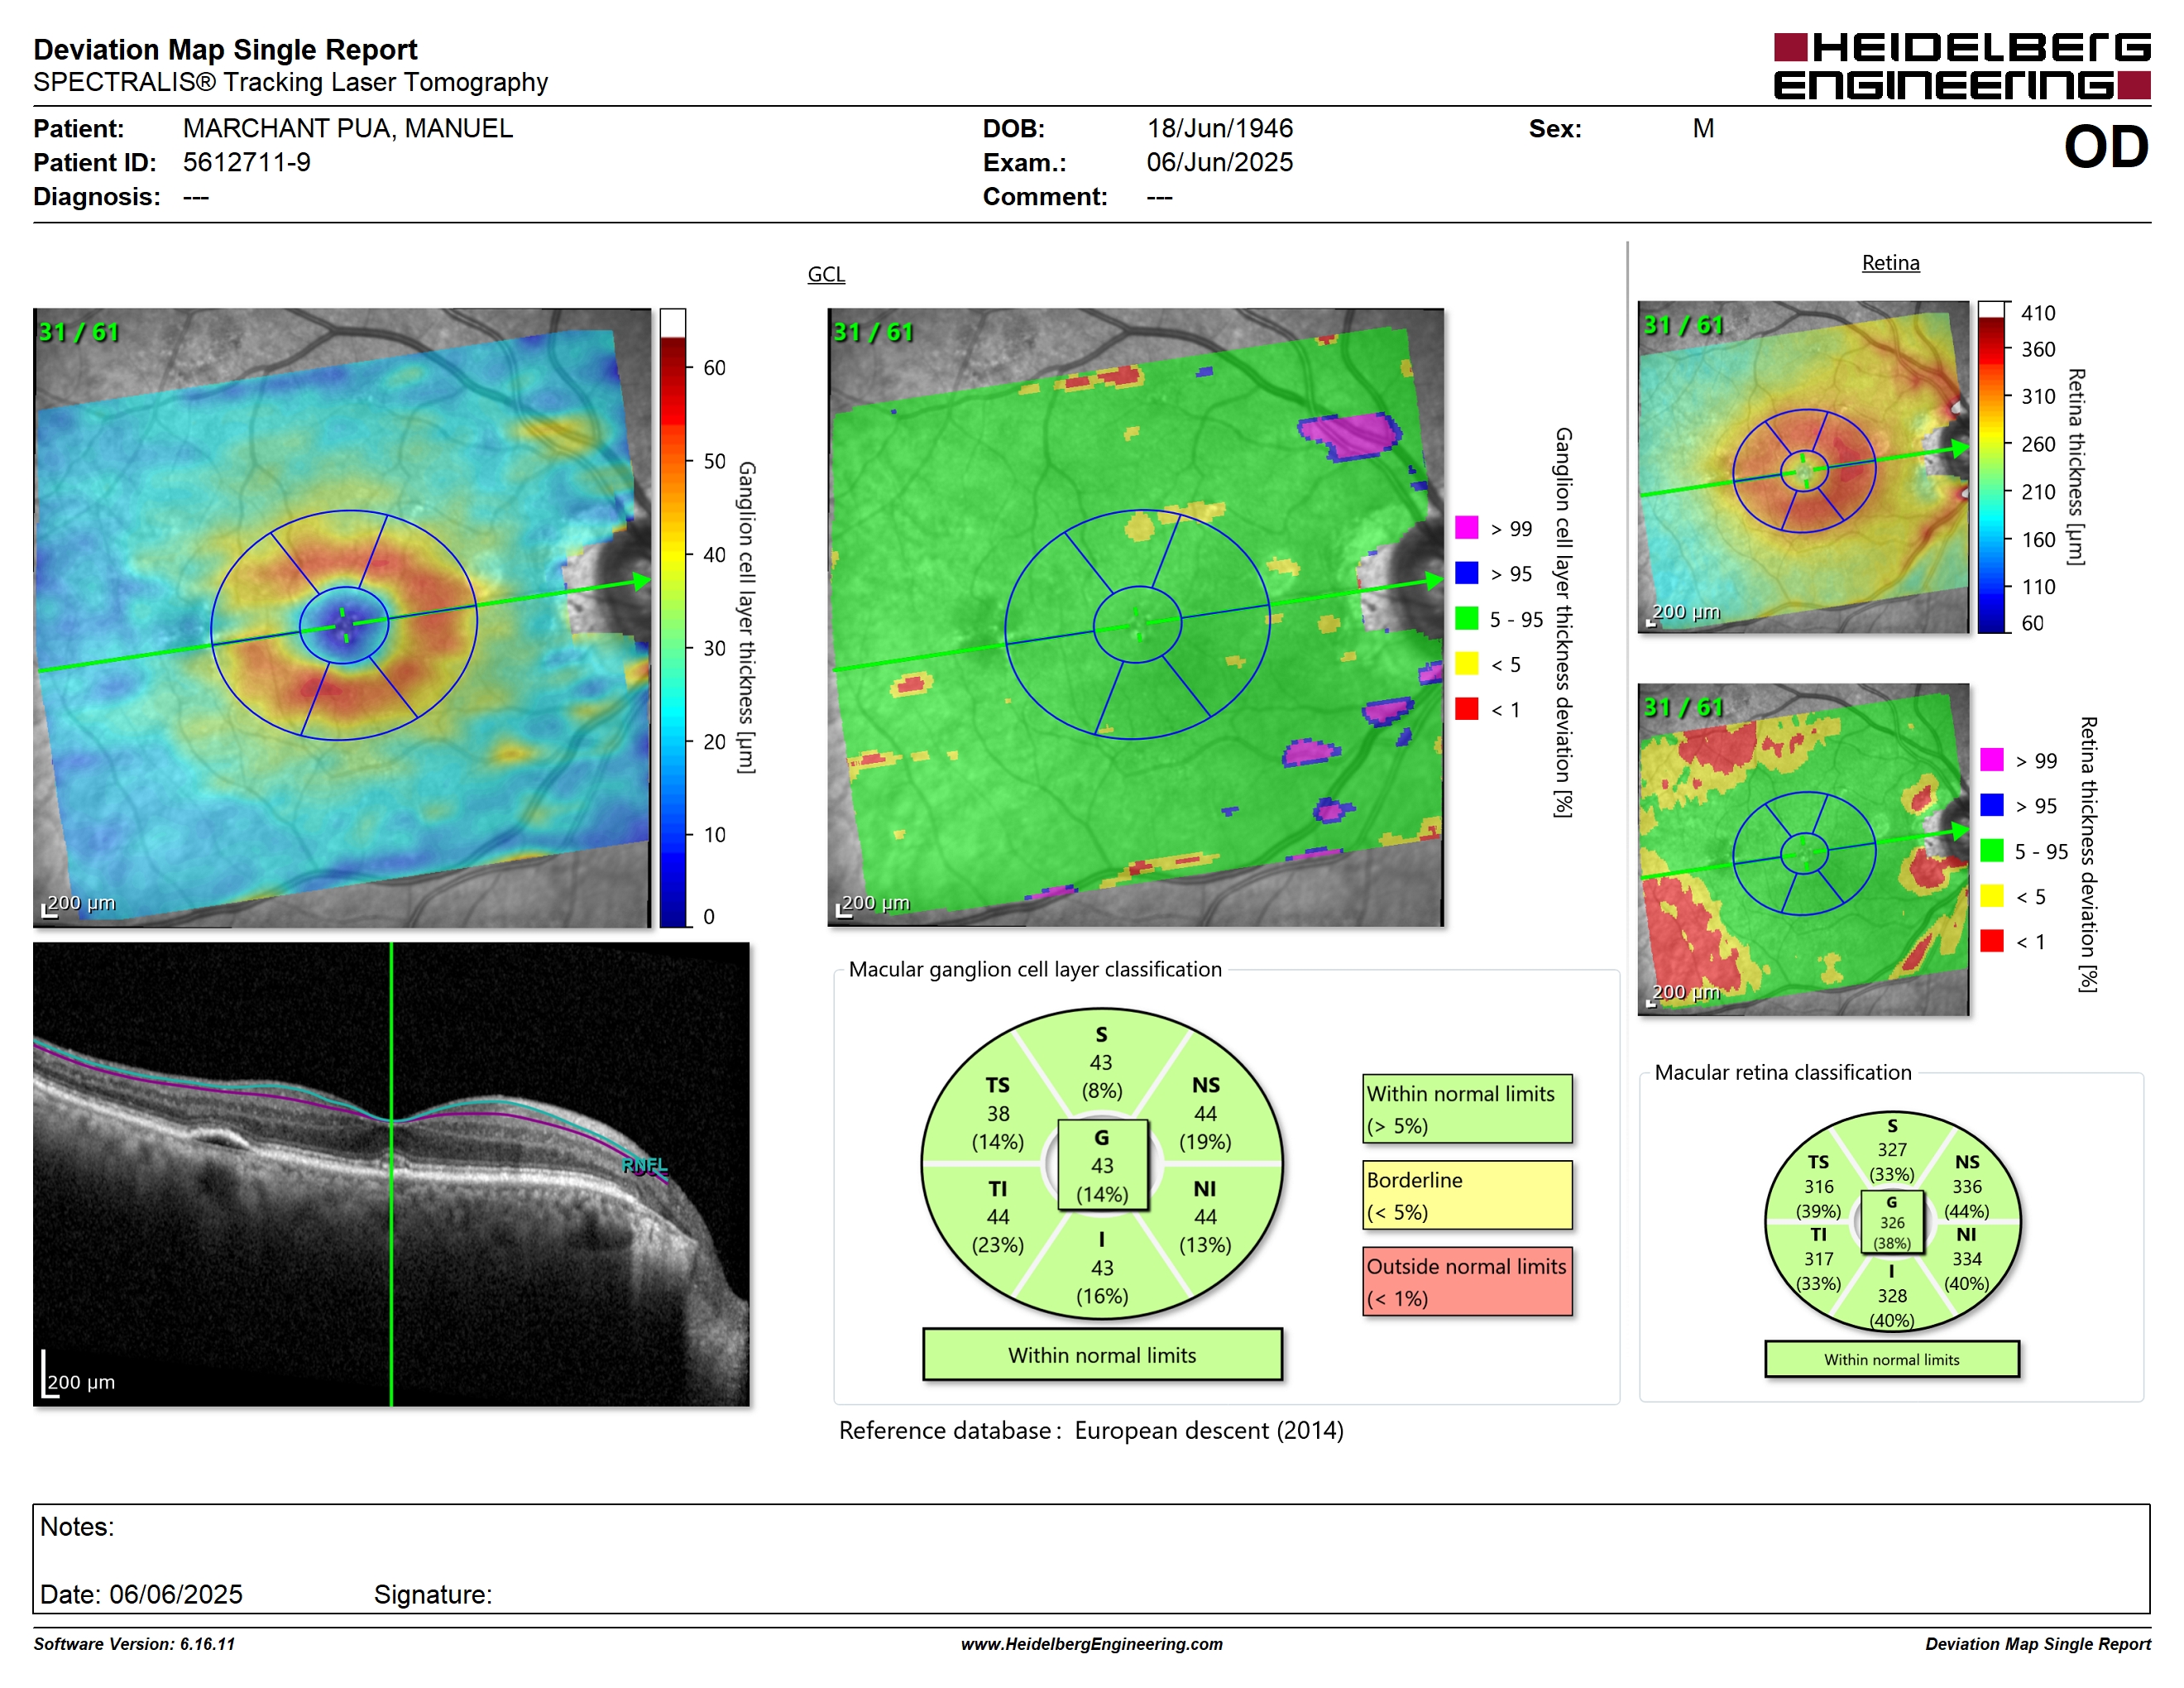Viewport: 2184px width, 1688px height.
Task: Click the 'Borderline (< 5%)' legend box
Action: [1467, 1195]
